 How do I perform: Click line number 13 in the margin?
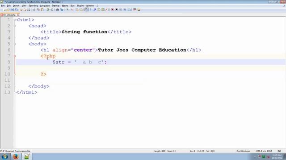click(x=7, y=92)
